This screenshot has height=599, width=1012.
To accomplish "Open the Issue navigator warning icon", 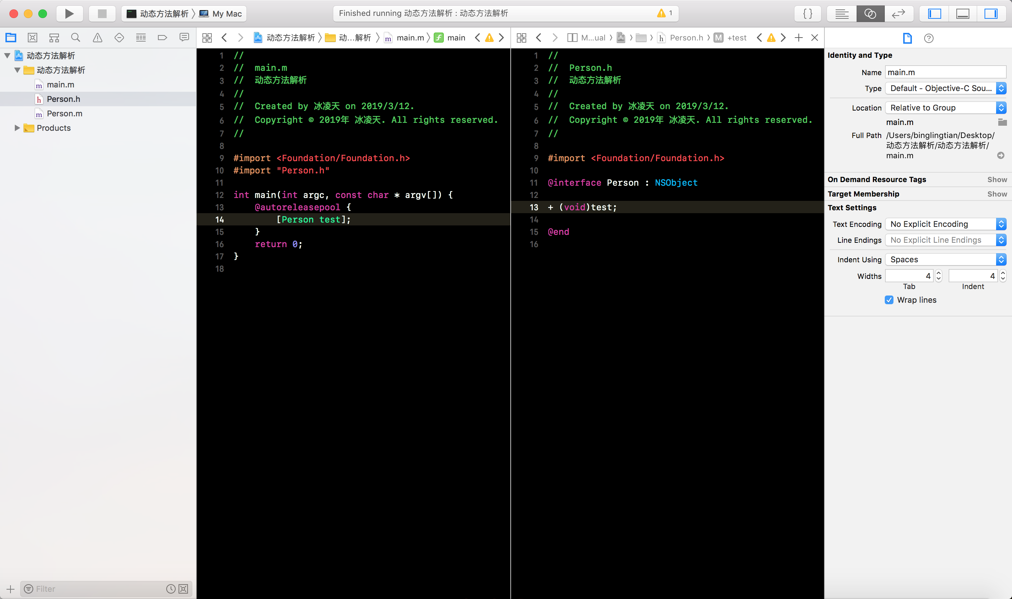I will (x=97, y=38).
